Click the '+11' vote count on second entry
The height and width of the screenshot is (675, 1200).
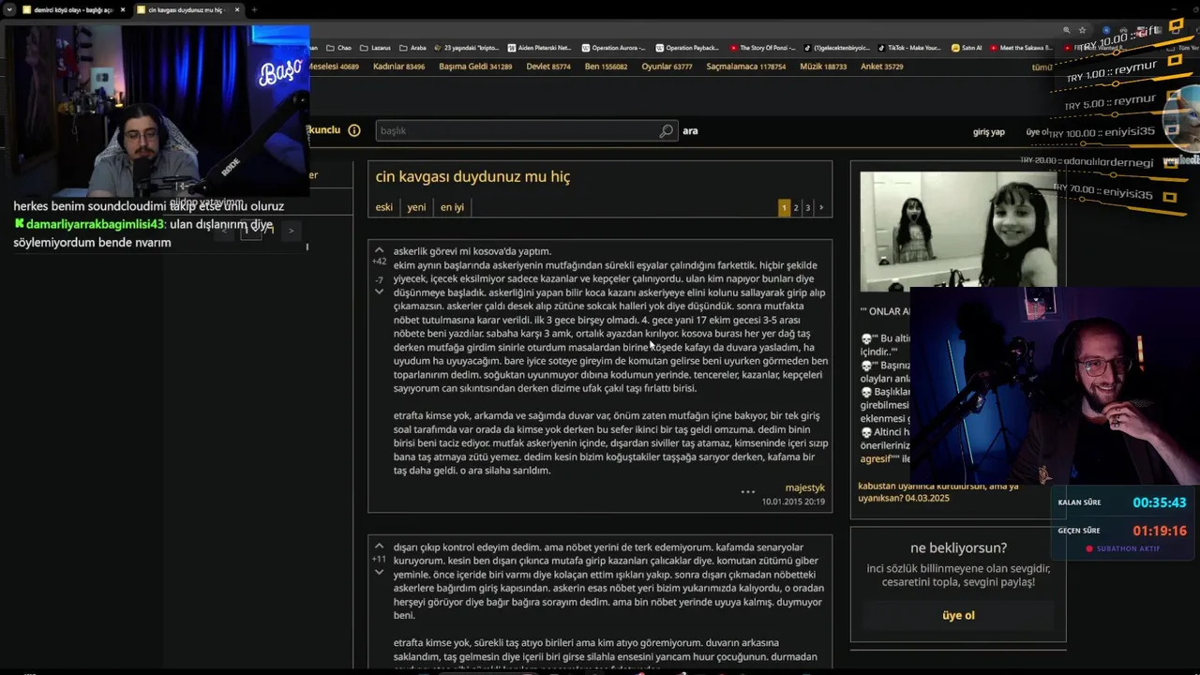point(379,559)
